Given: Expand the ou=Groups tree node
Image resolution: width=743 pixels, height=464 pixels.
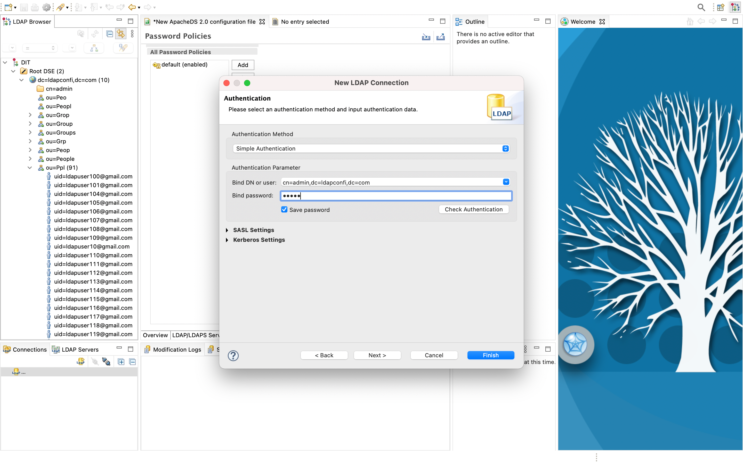Looking at the screenshot, I should 30,132.
